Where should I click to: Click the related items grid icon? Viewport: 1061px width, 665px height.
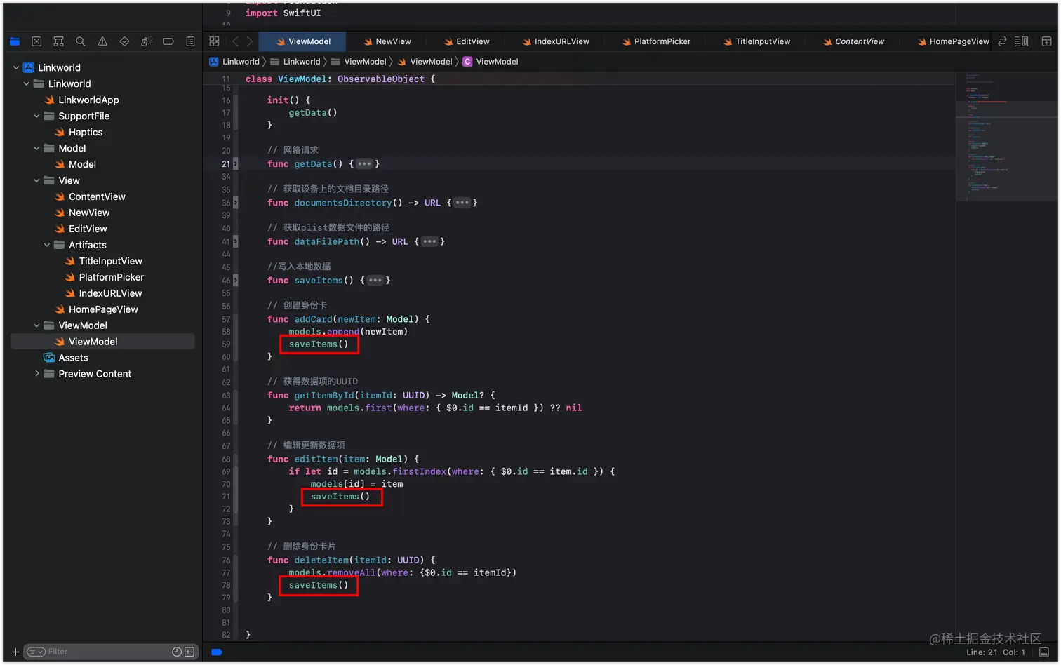tap(214, 41)
